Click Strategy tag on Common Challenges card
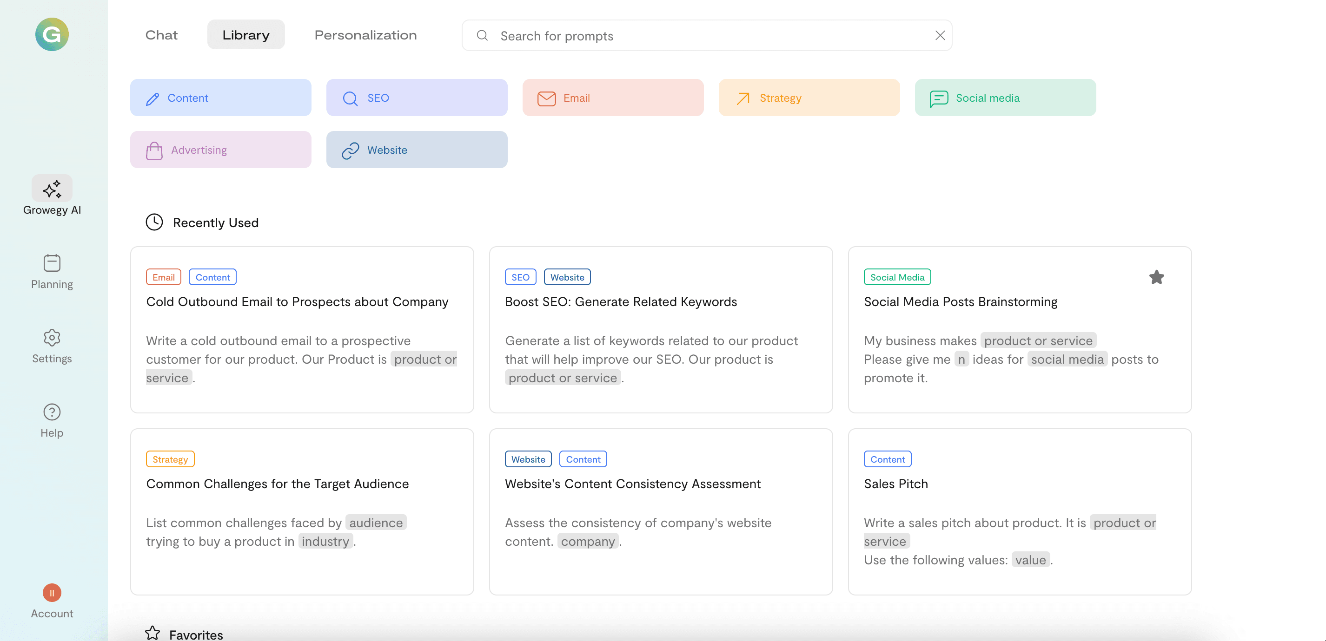 pyautogui.click(x=170, y=459)
